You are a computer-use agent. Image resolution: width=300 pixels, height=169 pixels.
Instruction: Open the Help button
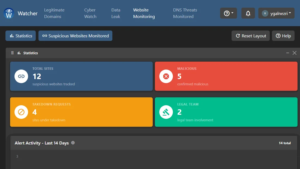click(283, 36)
